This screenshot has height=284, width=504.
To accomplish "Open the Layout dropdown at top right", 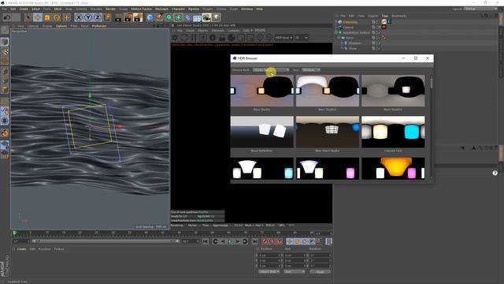I will click(x=481, y=9).
